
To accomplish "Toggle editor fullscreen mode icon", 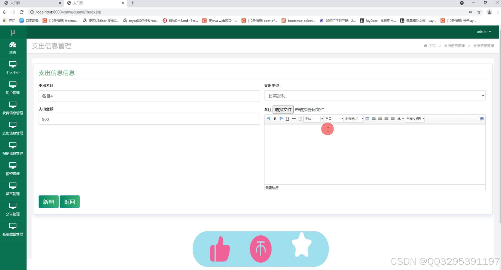I will 481,119.
